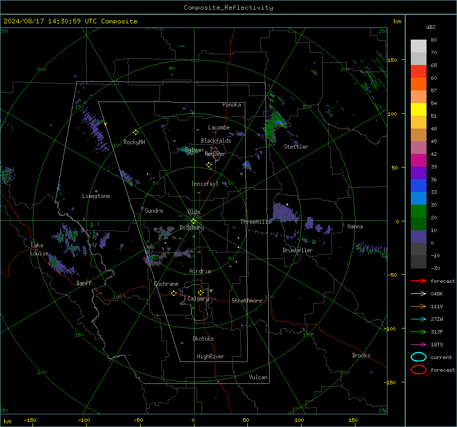Click the RockyMH label
This screenshot has height=427, width=457.
[x=134, y=142]
